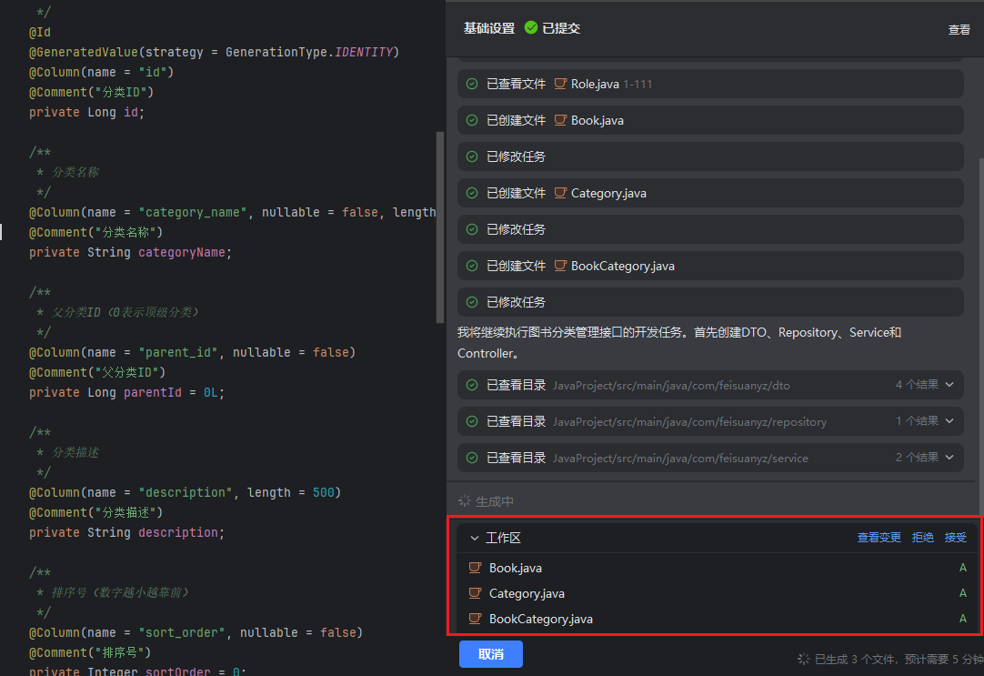Click the categoryName field declaration line

tap(130, 252)
